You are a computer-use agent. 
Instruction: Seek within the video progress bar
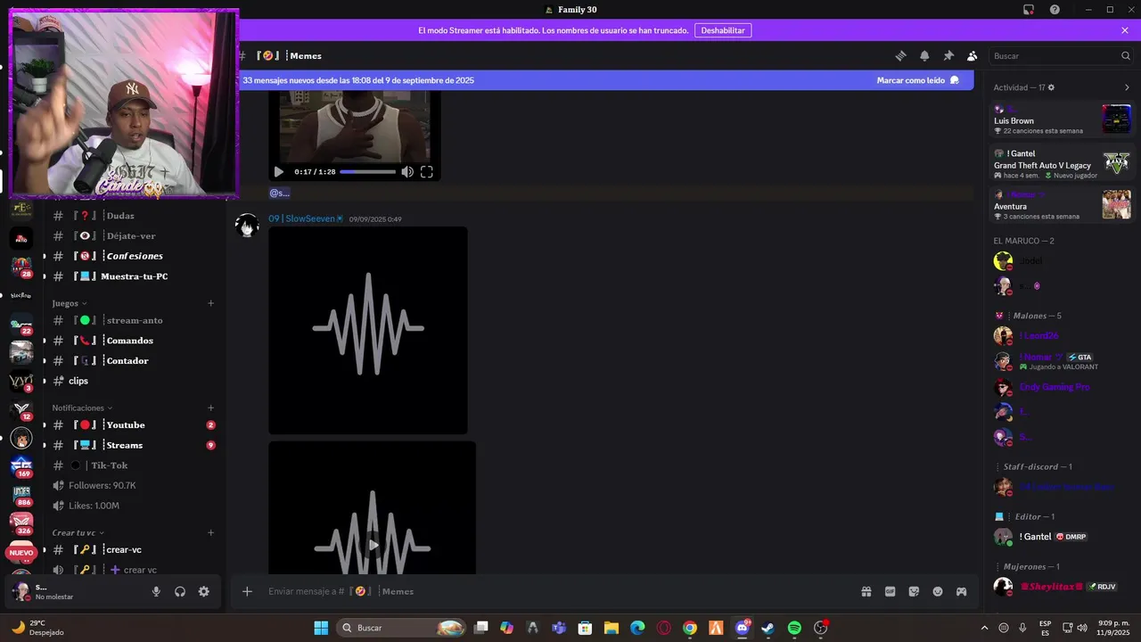click(367, 172)
